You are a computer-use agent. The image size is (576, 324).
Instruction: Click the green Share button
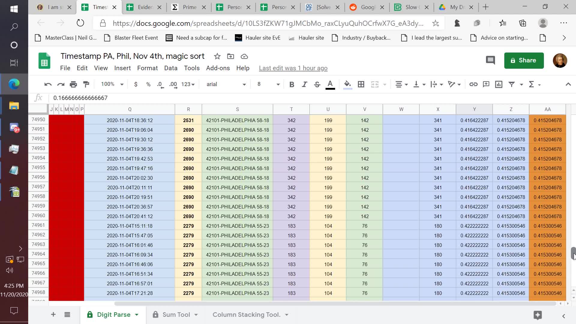pos(524,60)
